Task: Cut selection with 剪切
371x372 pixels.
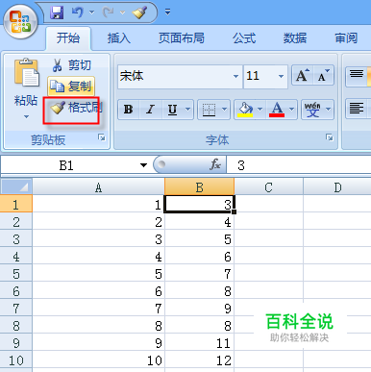Action: [72, 65]
